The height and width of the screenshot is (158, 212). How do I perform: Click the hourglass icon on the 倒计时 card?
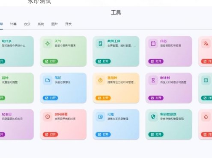pos(153,80)
